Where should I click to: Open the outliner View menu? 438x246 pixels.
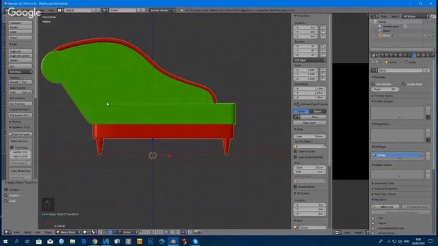tap(384, 16)
